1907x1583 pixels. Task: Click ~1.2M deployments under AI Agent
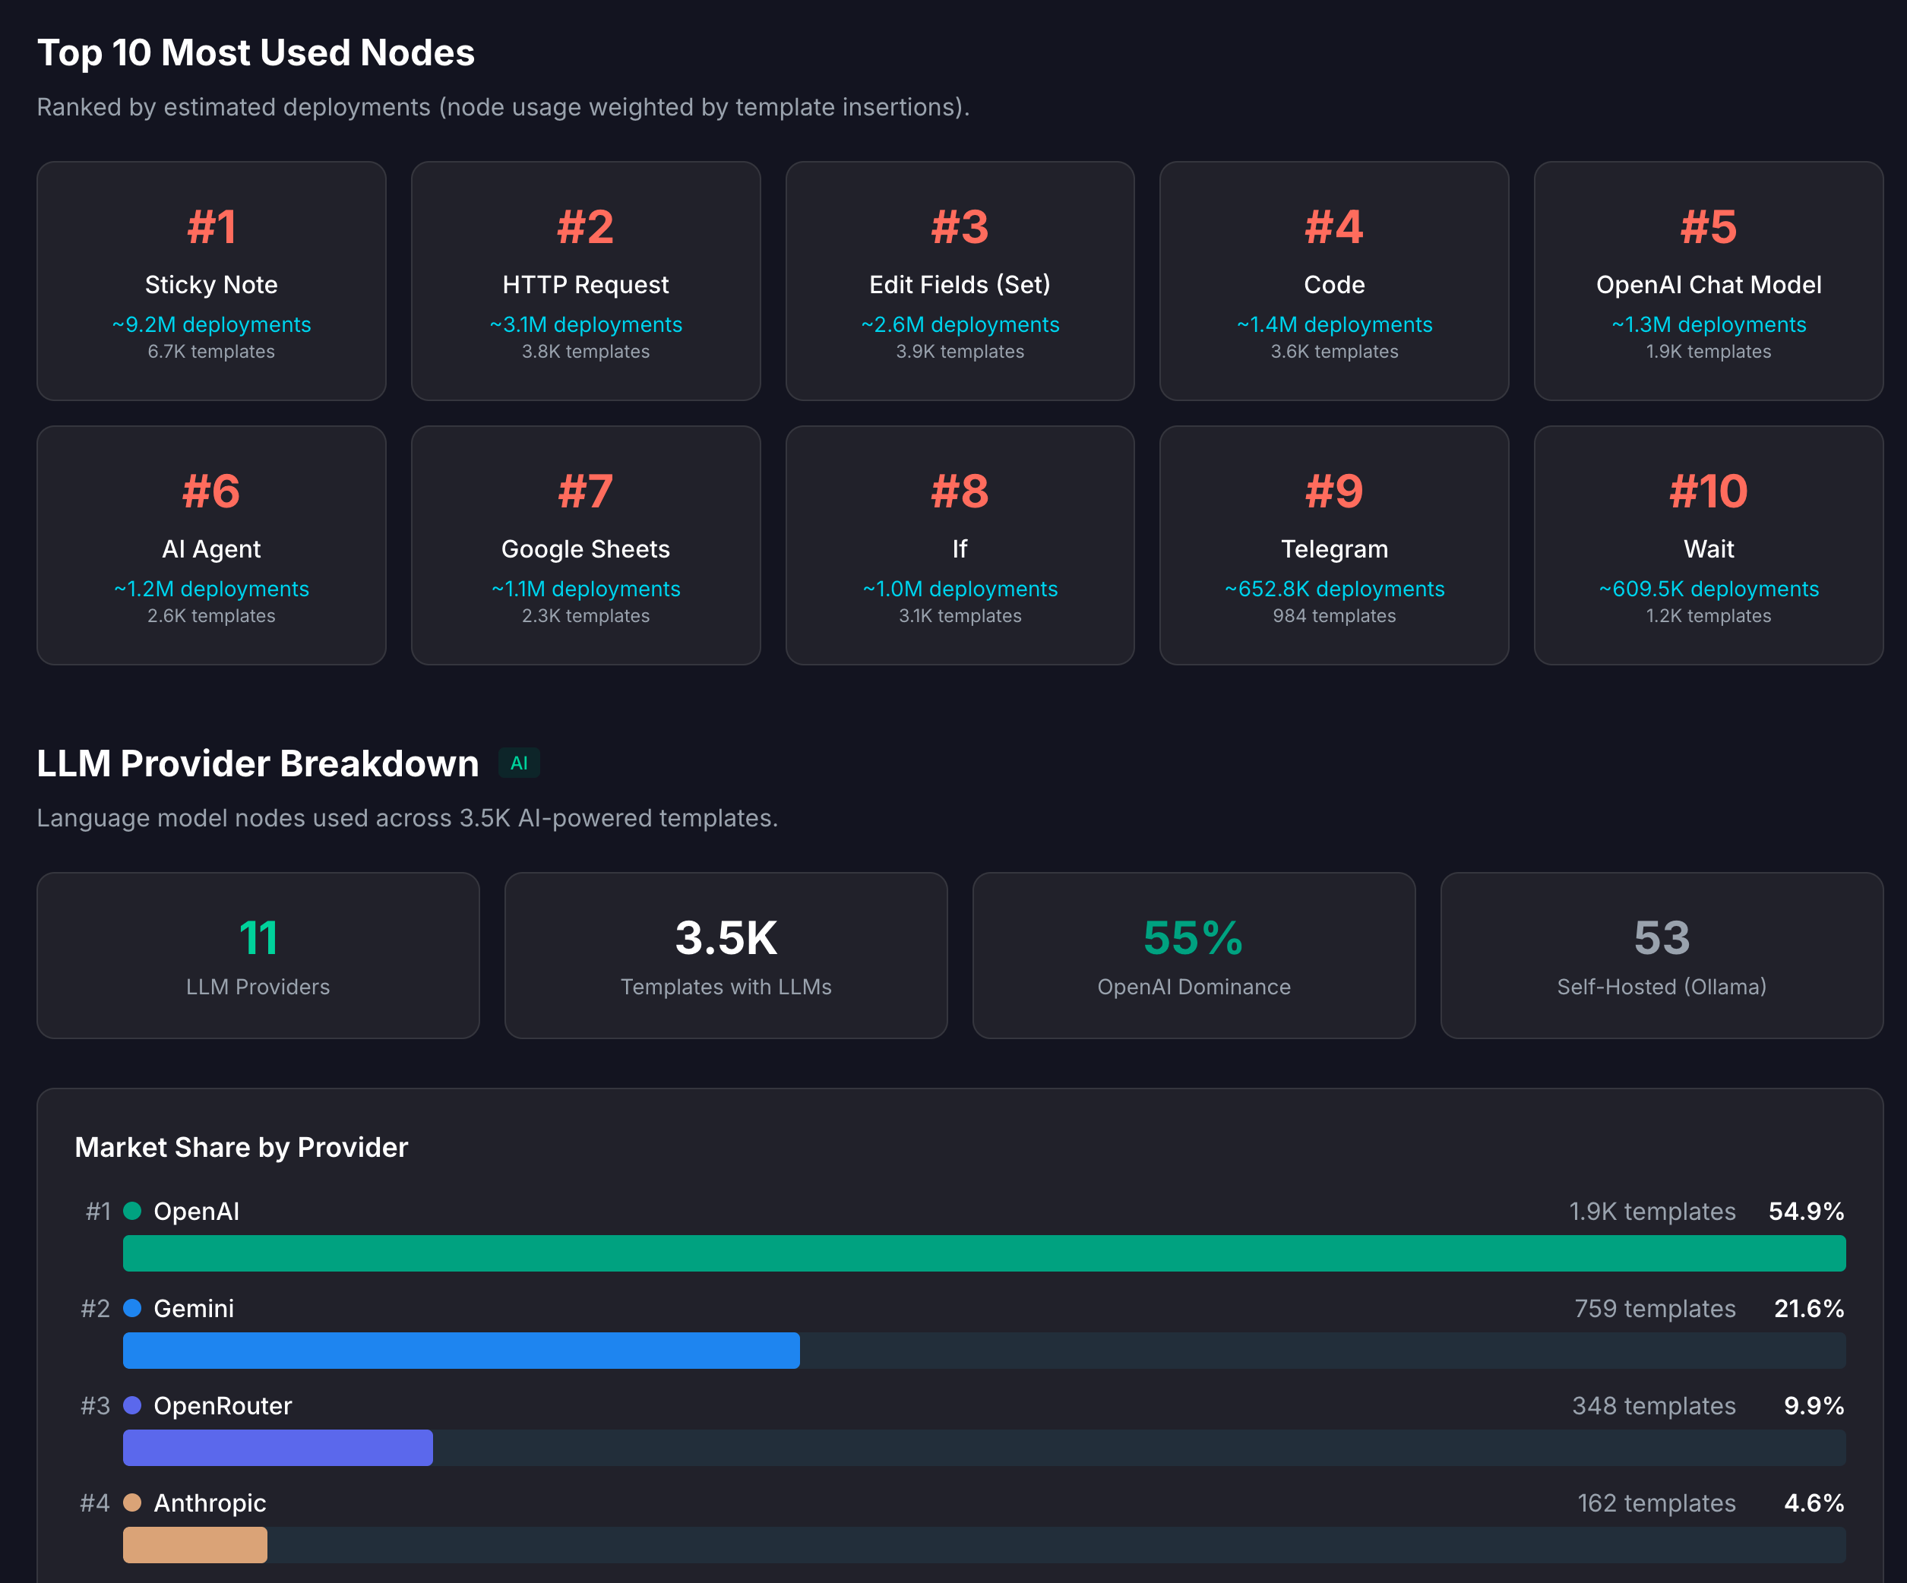coord(210,588)
